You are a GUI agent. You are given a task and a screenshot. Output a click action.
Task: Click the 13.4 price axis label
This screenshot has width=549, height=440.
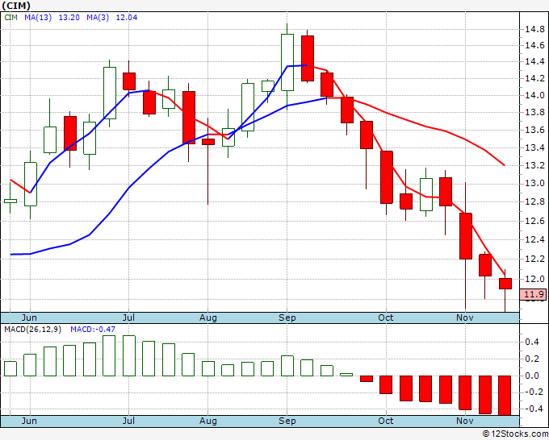(534, 147)
